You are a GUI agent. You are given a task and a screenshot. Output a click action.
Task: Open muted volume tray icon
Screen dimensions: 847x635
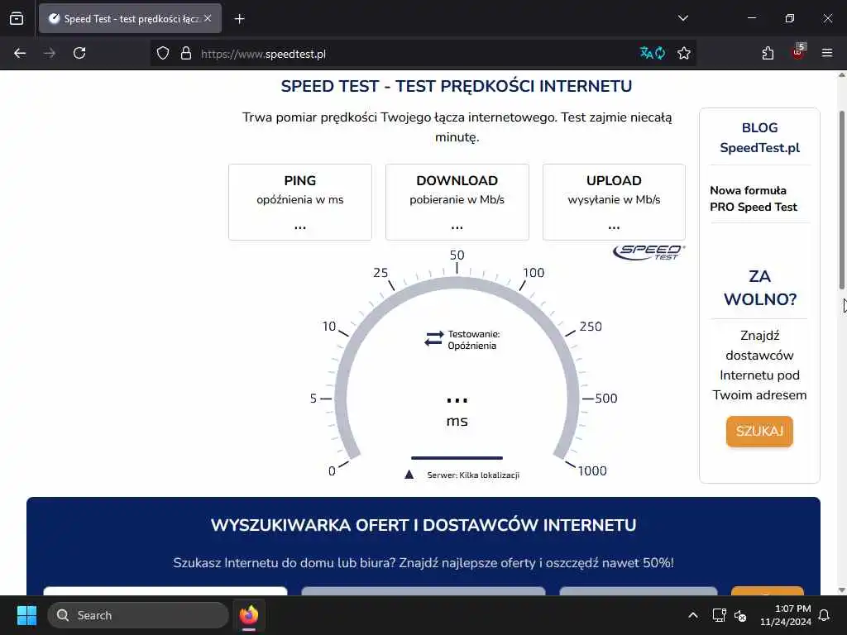click(x=740, y=615)
